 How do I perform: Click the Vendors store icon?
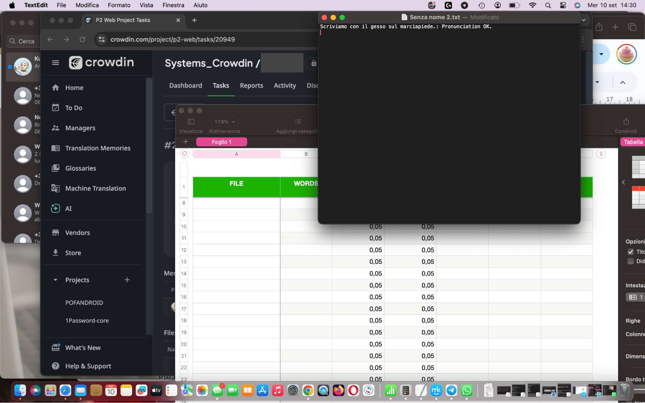click(55, 232)
